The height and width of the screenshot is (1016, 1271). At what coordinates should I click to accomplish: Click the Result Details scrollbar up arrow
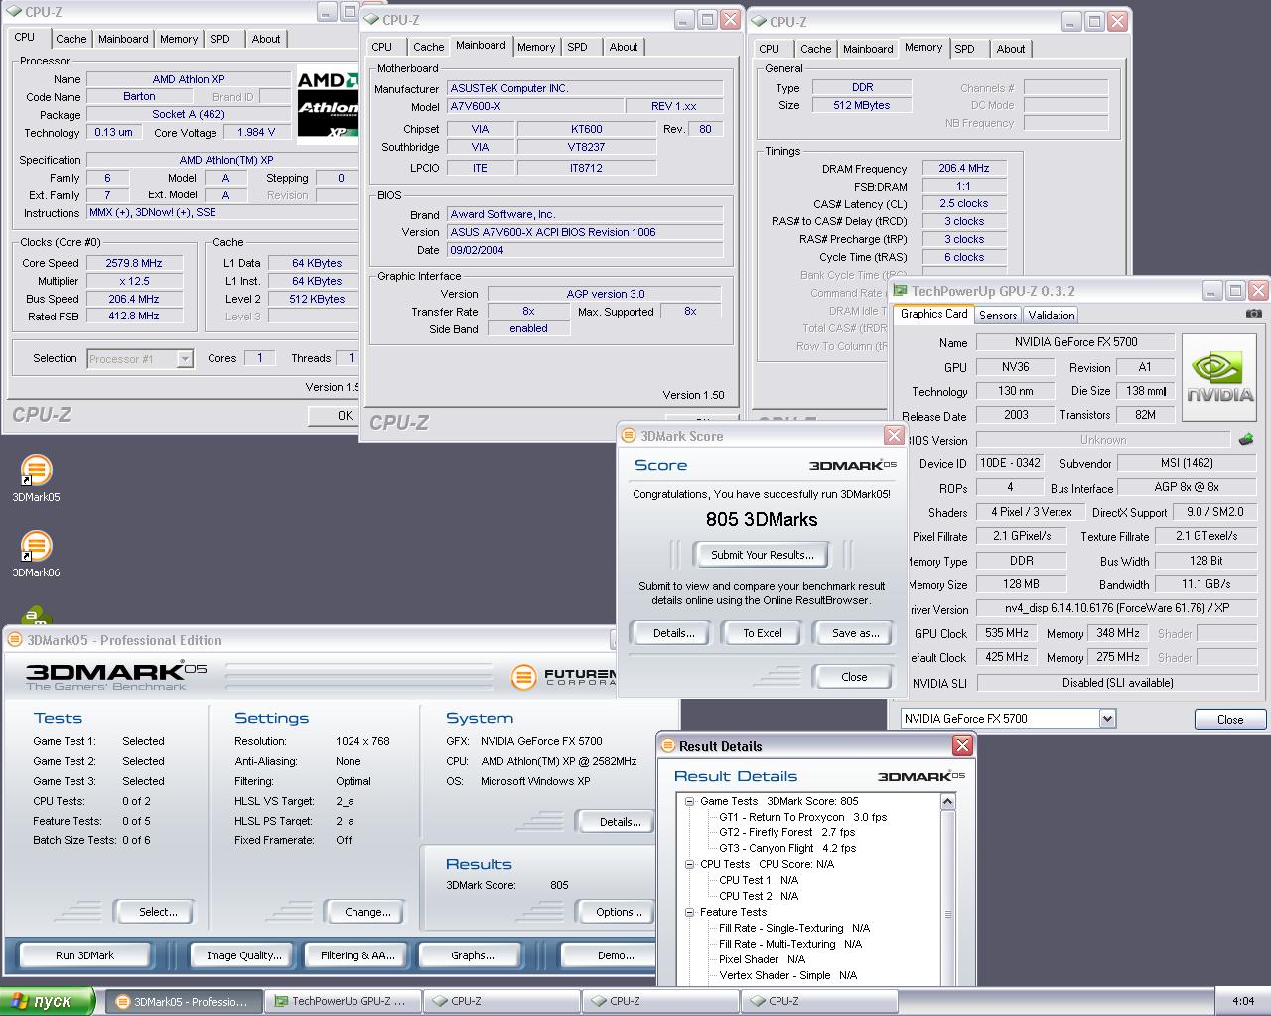click(x=947, y=802)
